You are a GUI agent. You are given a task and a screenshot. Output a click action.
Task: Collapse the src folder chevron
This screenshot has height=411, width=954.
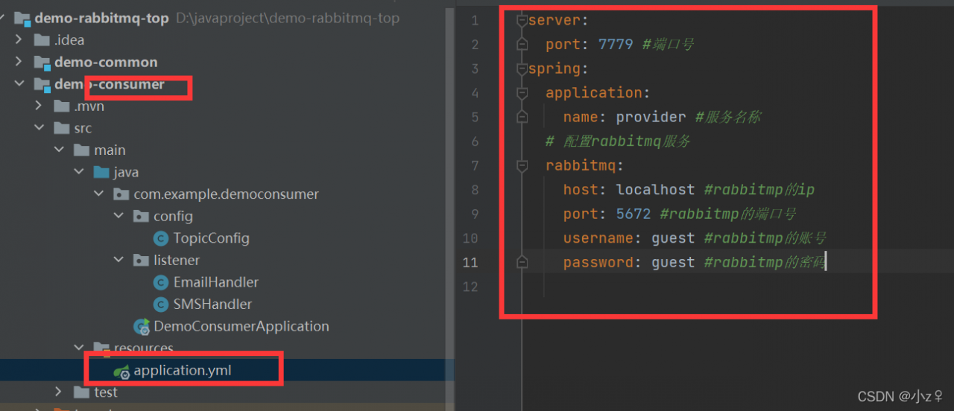pos(39,128)
